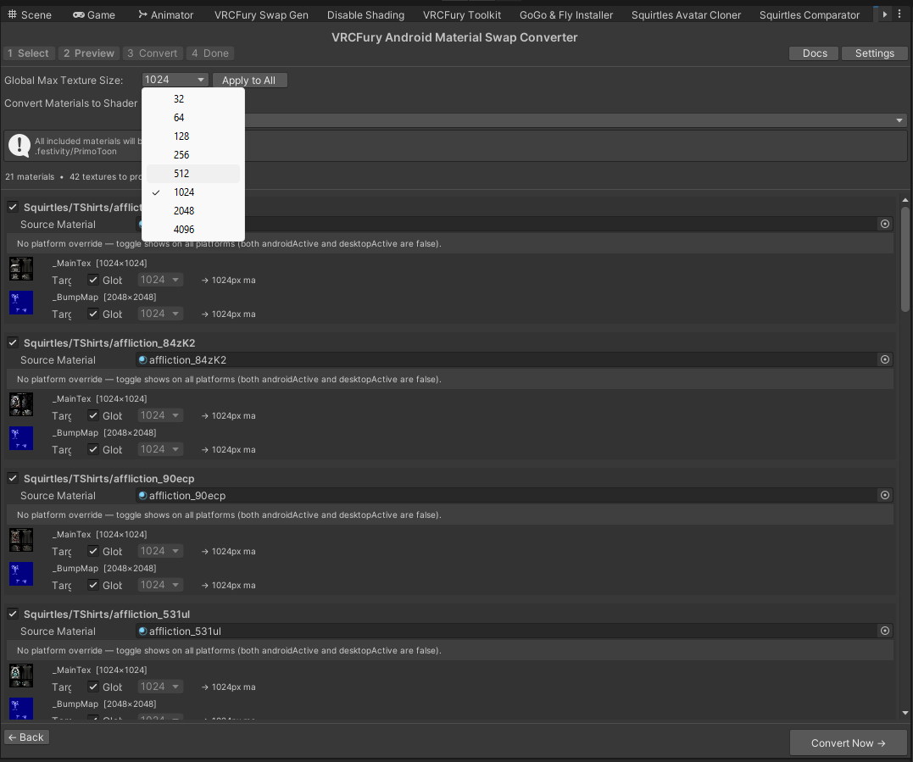Screen dimensions: 913x762
Task: Open affliction_90ecp _MainTex size dropdown
Action: (x=160, y=551)
